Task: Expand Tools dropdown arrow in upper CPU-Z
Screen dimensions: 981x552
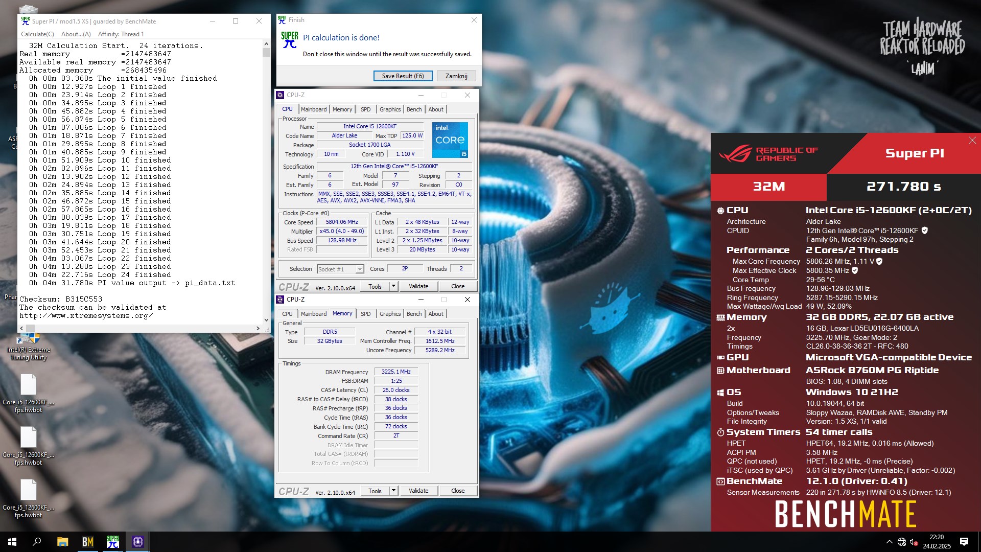Action: pos(393,286)
